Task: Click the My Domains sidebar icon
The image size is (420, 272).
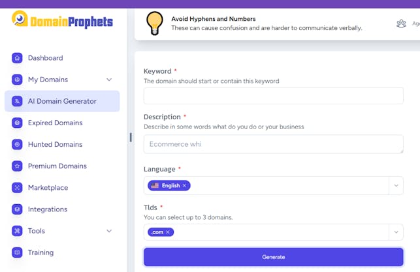Action: pos(17,80)
